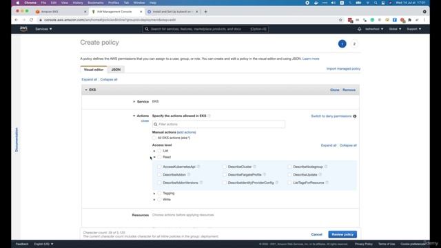Enable the DescribeNodegroup checkbox
The width and height of the screenshot is (441, 248).
(289, 167)
